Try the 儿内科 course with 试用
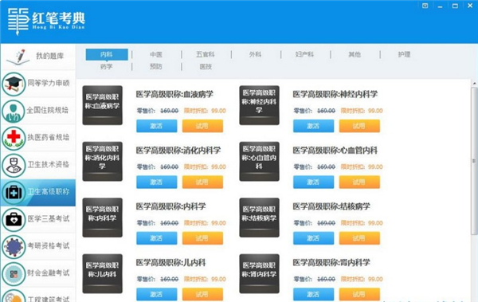This screenshot has width=478, height=302. point(202,294)
